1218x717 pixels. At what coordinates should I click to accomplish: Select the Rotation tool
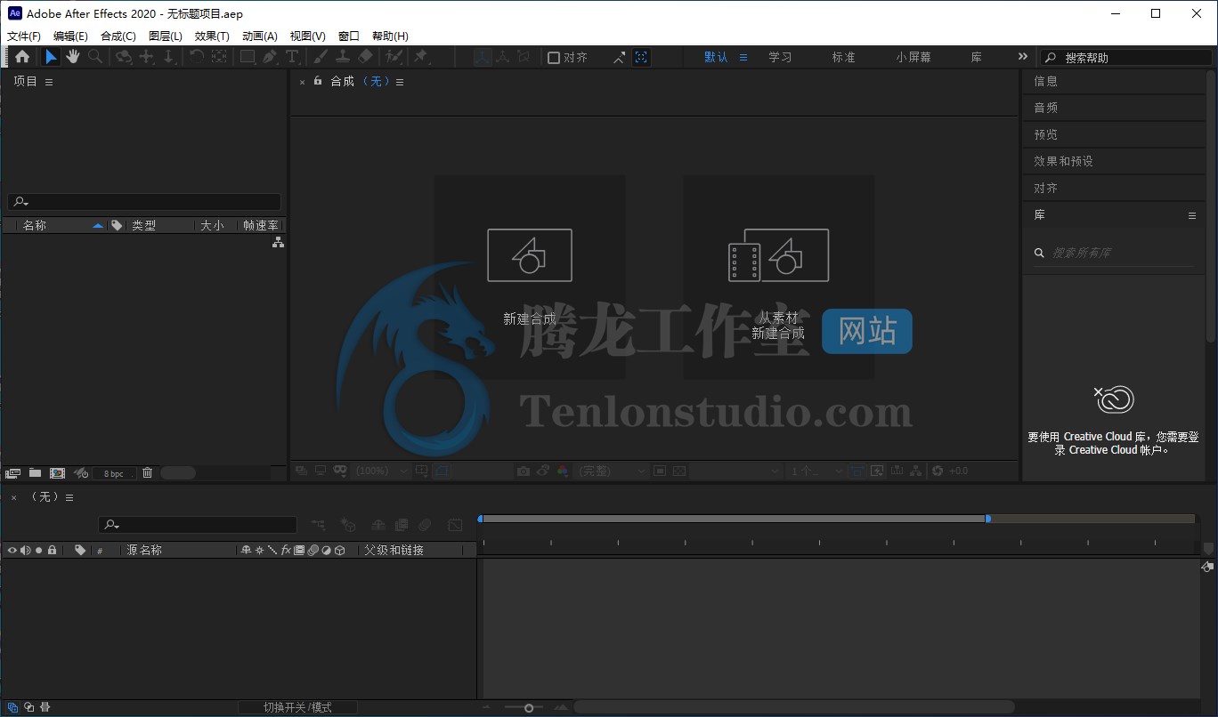click(197, 57)
